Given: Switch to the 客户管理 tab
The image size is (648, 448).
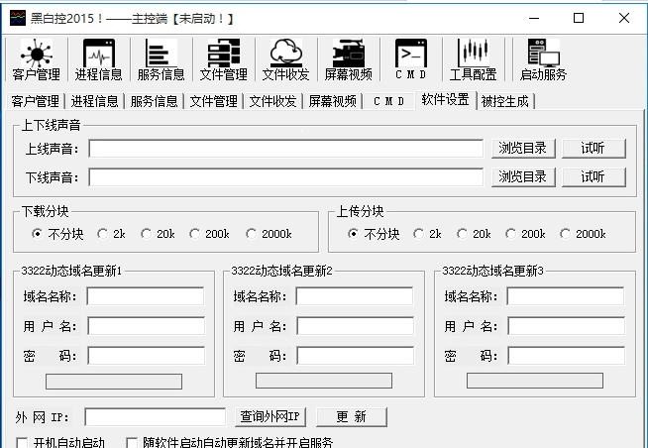Looking at the screenshot, I should pyautogui.click(x=36, y=101).
